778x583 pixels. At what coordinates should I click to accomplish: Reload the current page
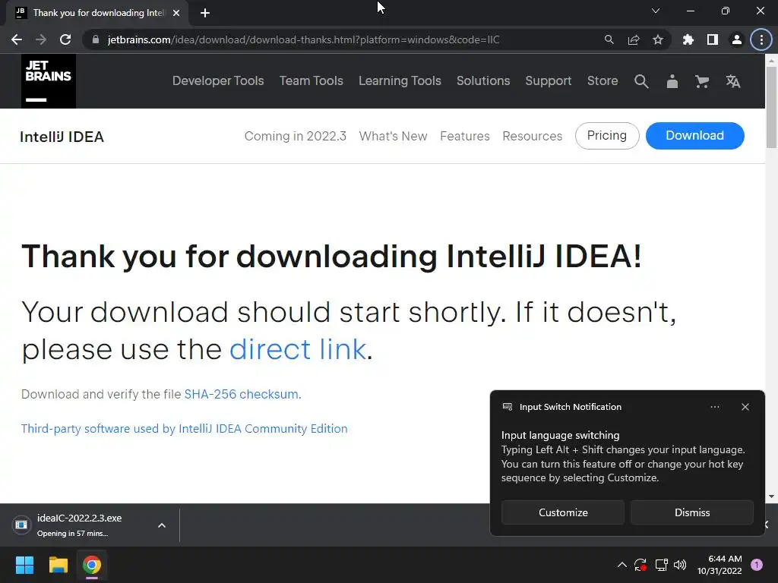click(65, 39)
